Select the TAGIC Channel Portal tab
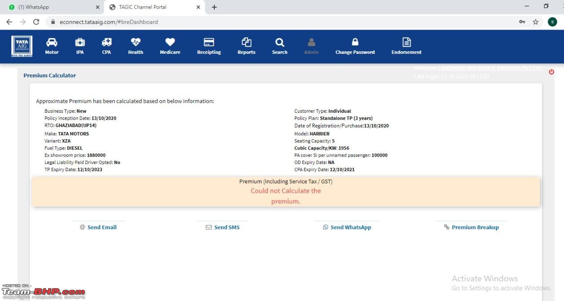Screen dimensions: 564x301 pyautogui.click(x=155, y=7)
